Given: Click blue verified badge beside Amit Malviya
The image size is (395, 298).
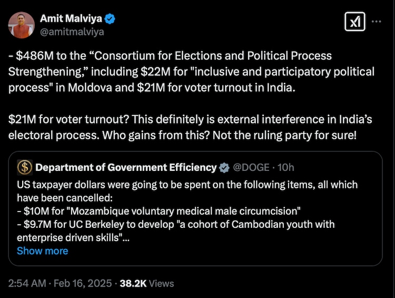Looking at the screenshot, I should [110, 19].
